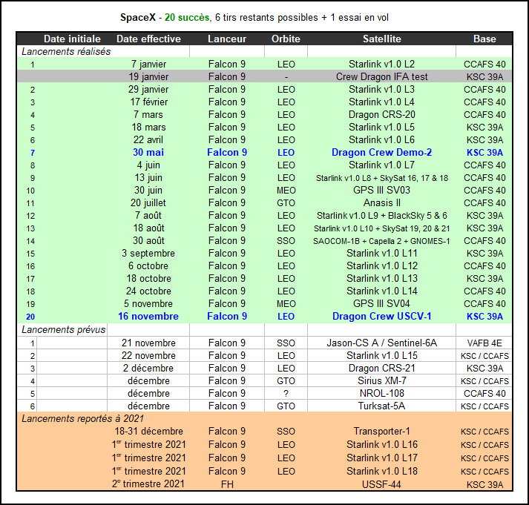Click the blue '30 mai' date
The image size is (529, 505).
pyautogui.click(x=148, y=152)
